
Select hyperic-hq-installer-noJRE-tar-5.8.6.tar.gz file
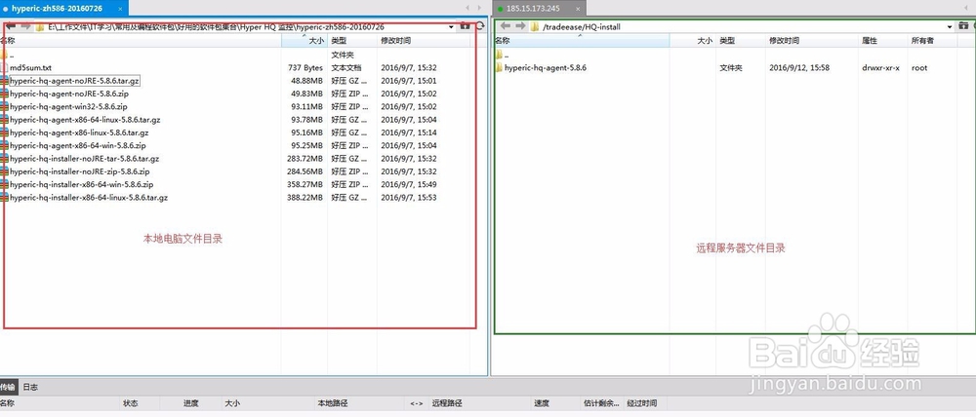(85, 159)
